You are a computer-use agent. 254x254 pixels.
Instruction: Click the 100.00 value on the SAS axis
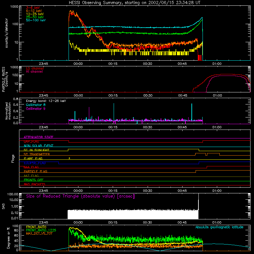tap(13, 194)
